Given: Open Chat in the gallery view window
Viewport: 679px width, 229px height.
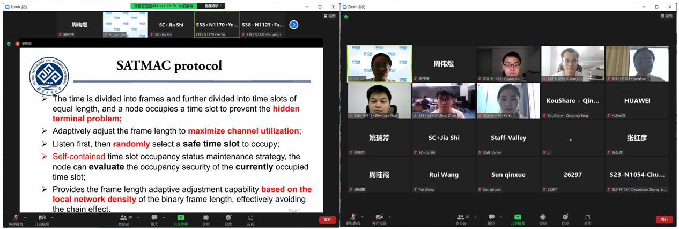Looking at the screenshot, I should [x=491, y=219].
